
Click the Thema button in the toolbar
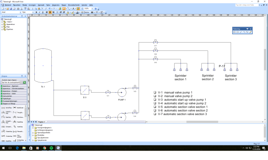pos(86,12)
